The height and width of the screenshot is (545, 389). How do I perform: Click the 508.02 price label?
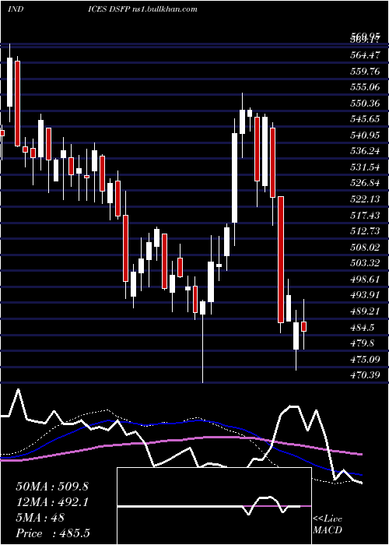click(x=366, y=248)
